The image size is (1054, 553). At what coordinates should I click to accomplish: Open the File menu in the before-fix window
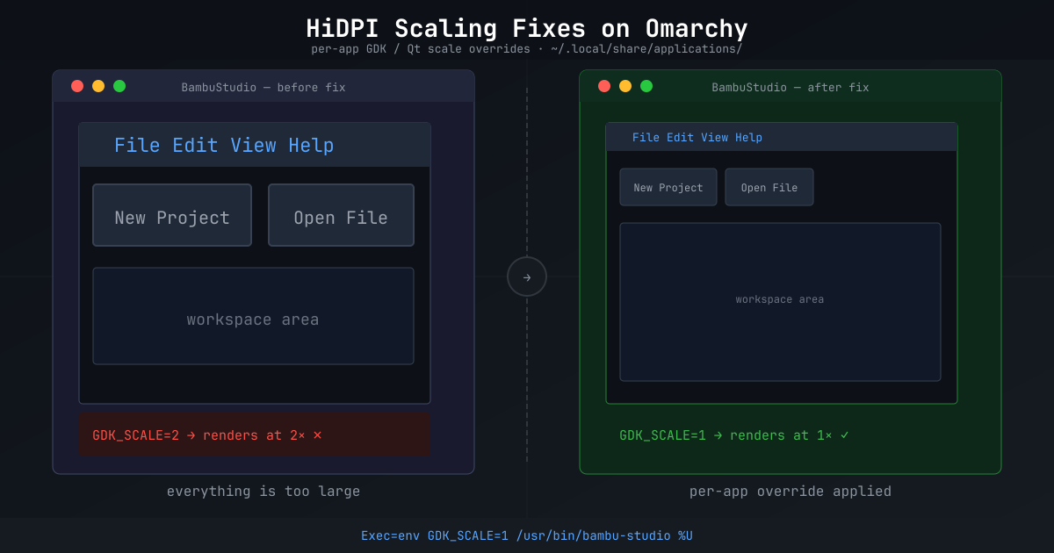click(137, 146)
